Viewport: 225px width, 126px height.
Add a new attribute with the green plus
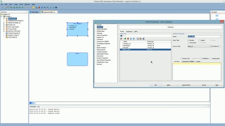point(125,39)
